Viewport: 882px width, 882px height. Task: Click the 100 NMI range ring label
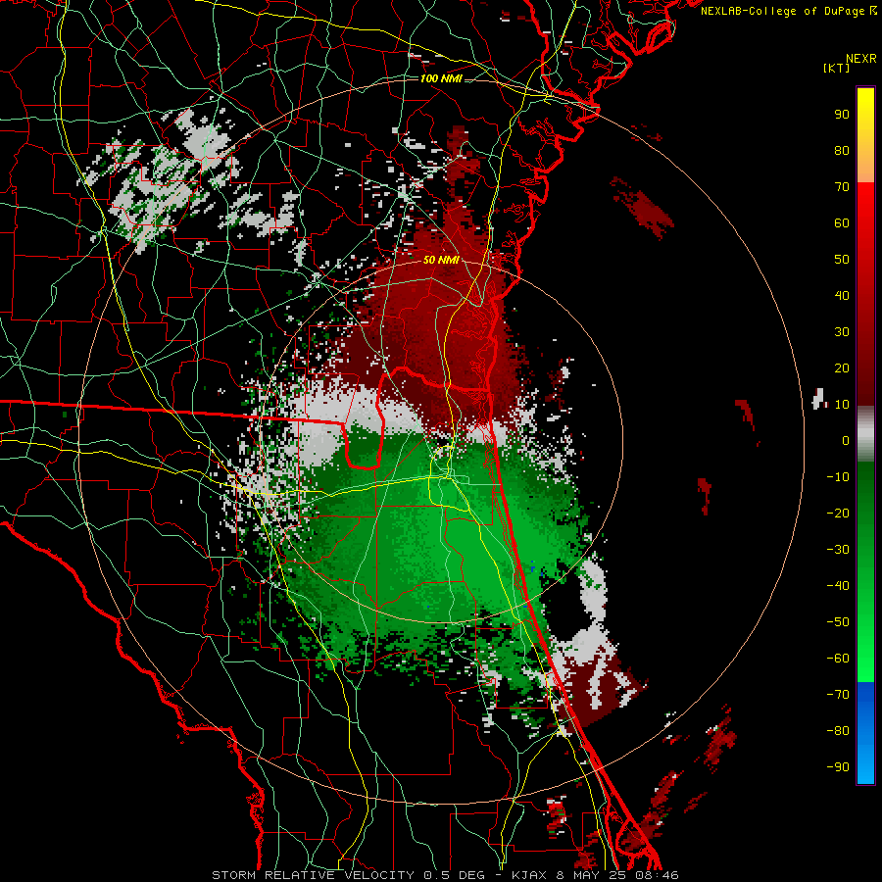point(441,78)
